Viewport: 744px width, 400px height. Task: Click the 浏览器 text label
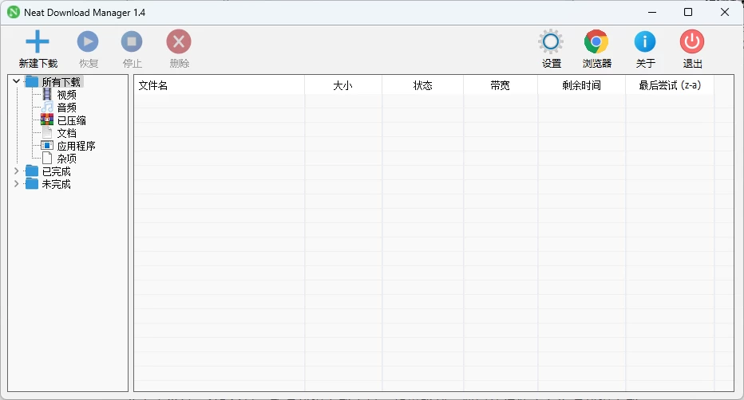tap(597, 64)
